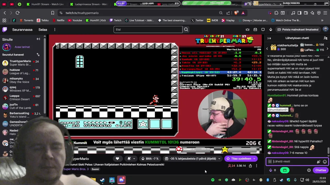Click Brave Rewards triangle icon
Screen dimensions: 330x185
pyautogui.click(x=243, y=13)
